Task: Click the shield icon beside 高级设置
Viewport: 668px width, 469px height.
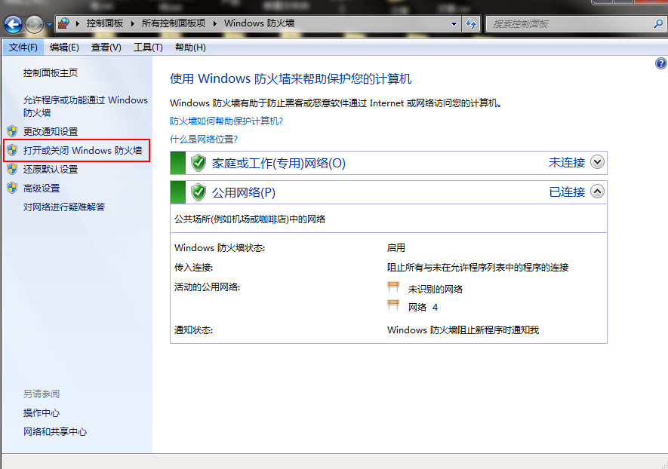Action: click(13, 188)
